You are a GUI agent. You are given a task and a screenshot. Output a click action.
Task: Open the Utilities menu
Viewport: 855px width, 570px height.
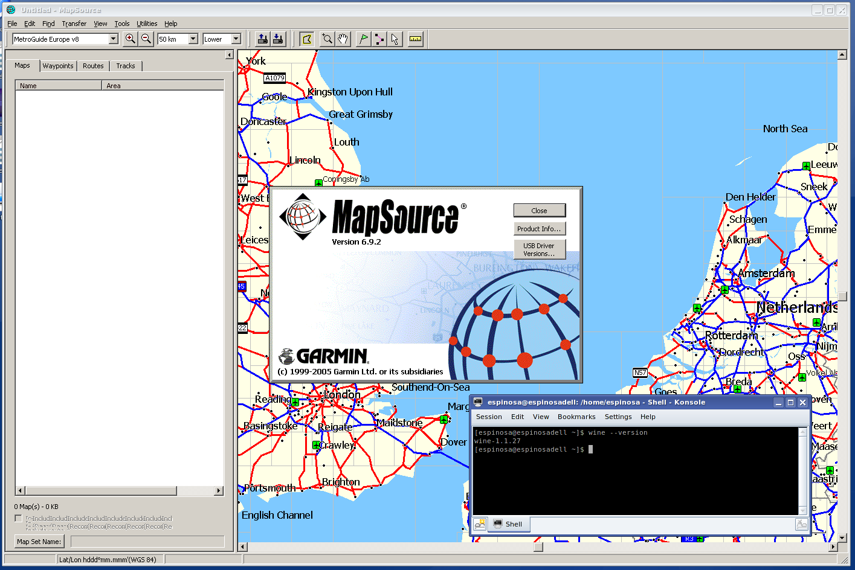tap(147, 24)
